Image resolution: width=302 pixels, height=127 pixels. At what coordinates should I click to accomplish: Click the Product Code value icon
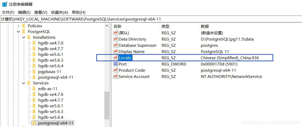point(115,70)
